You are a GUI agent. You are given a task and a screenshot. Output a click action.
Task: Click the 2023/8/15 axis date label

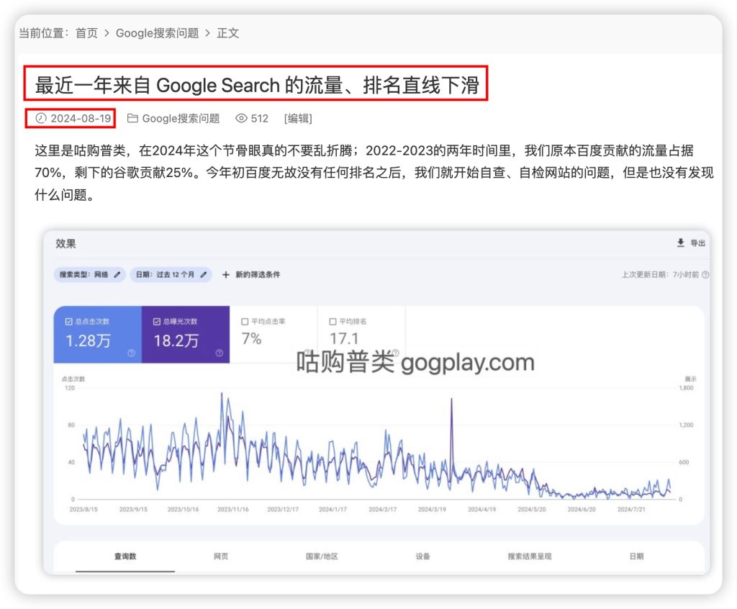click(83, 510)
